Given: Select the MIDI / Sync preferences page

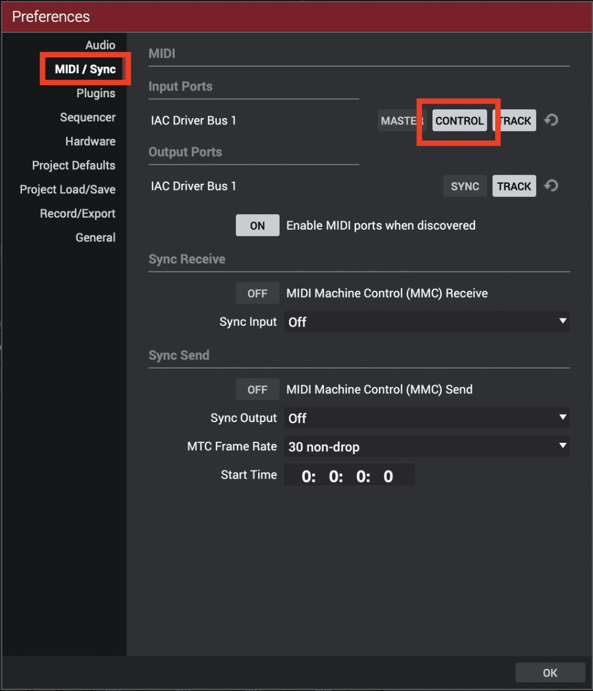Looking at the screenshot, I should click(x=85, y=69).
